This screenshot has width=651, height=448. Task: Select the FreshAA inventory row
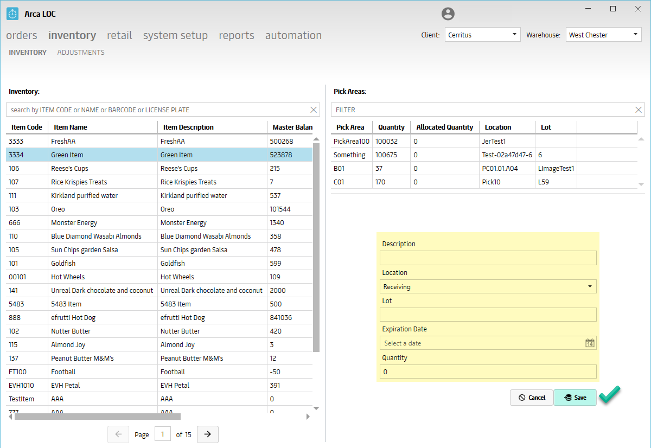tap(159, 141)
